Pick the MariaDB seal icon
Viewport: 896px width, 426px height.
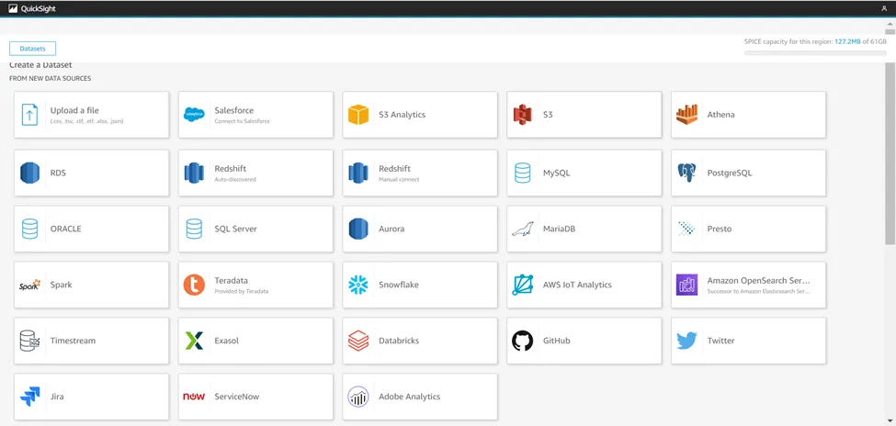click(522, 229)
